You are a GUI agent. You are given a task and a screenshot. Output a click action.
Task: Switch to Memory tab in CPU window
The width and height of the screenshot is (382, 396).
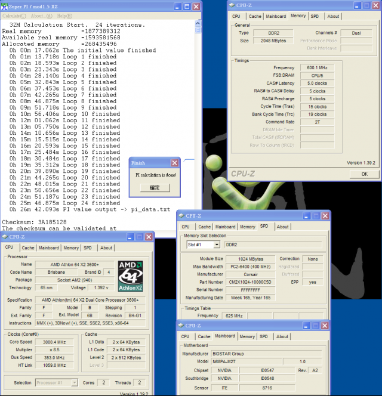(x=71, y=247)
